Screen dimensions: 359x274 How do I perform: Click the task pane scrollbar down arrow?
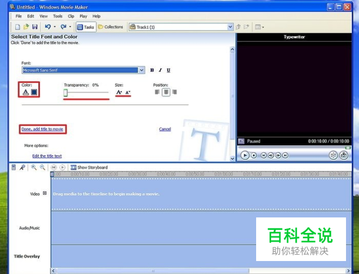click(232, 158)
